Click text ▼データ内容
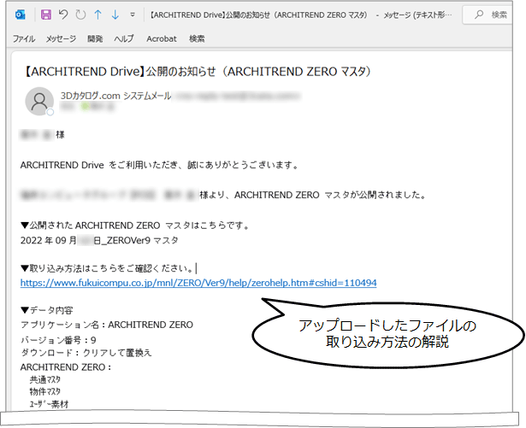Screen dimensions: 526x428 pos(47,310)
